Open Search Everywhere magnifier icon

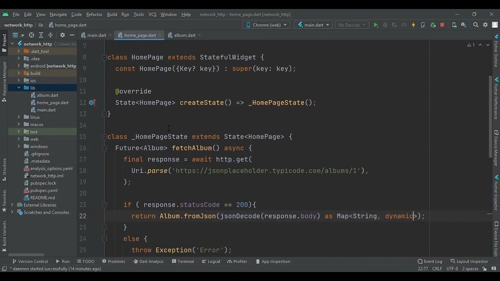476,25
